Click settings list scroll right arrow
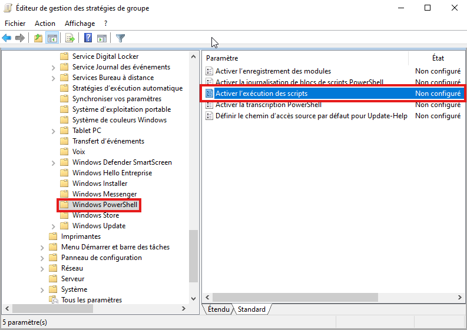Screen dimensions: 467x330 (x=459, y=297)
